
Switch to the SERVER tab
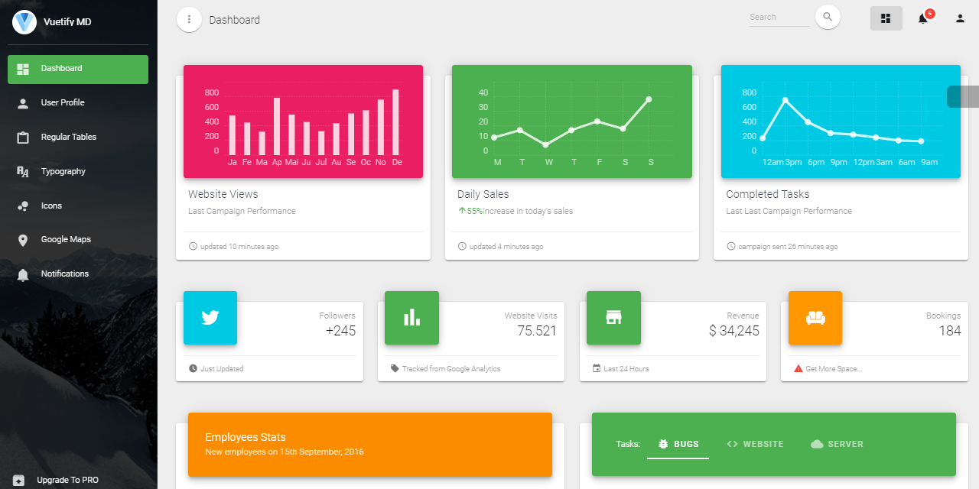coord(837,443)
